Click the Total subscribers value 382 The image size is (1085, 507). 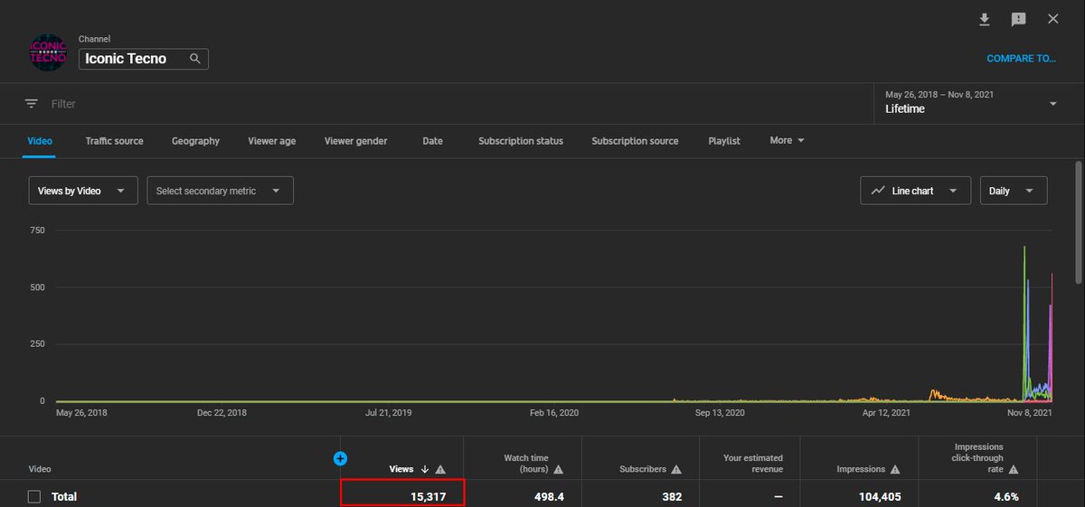click(x=670, y=497)
